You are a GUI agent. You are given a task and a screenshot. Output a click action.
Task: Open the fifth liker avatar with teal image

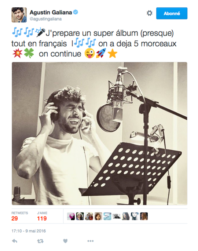click(x=107, y=216)
